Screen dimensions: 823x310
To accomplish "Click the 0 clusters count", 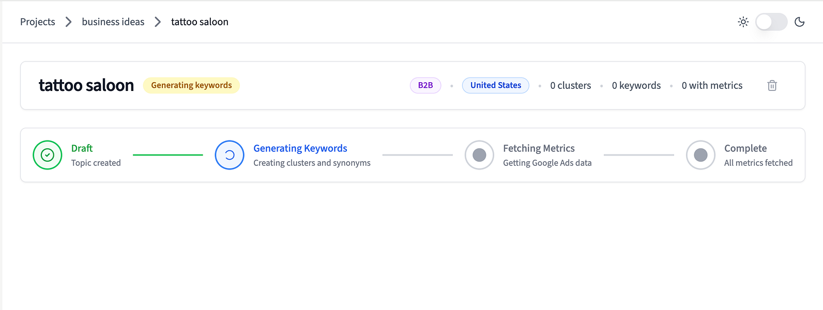I will (571, 85).
